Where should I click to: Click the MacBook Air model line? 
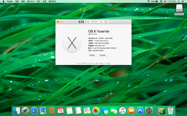101,38
